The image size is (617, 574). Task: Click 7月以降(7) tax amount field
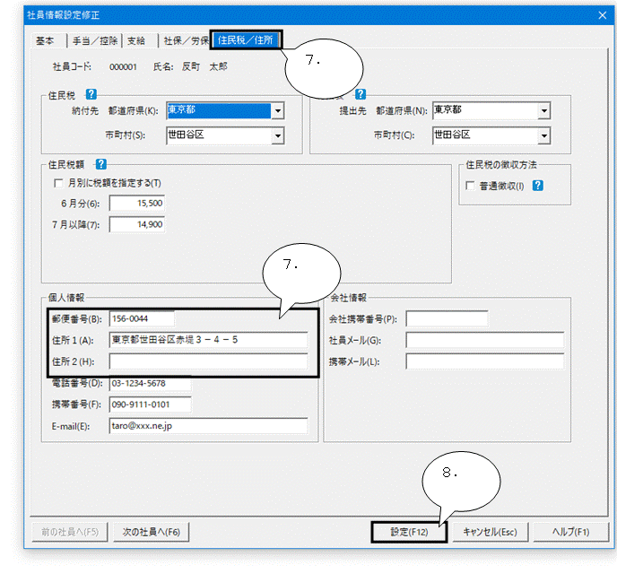(x=137, y=224)
